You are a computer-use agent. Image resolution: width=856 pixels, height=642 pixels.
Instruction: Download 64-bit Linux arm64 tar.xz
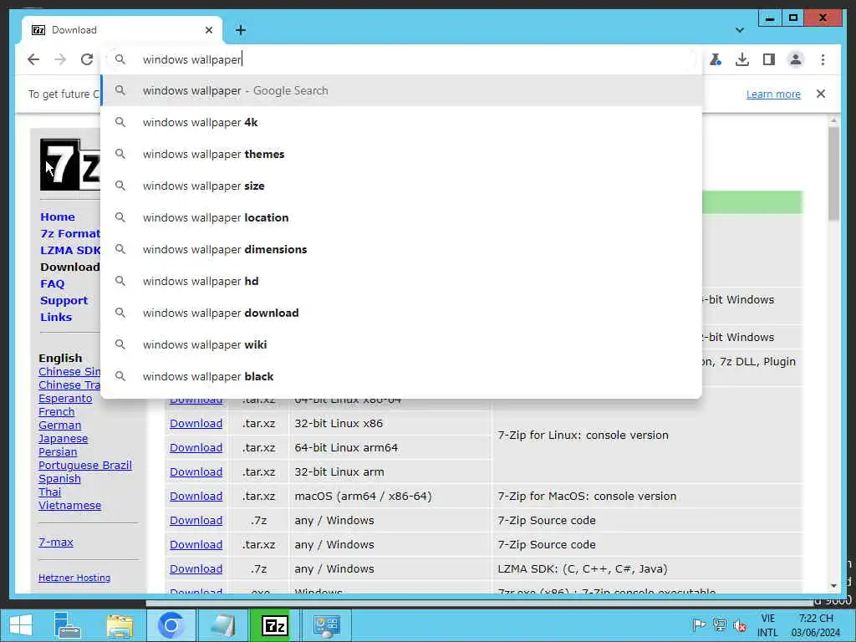pos(196,448)
